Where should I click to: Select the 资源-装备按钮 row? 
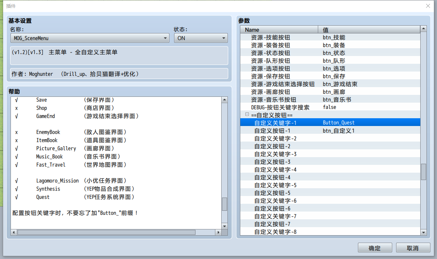(x=330, y=45)
